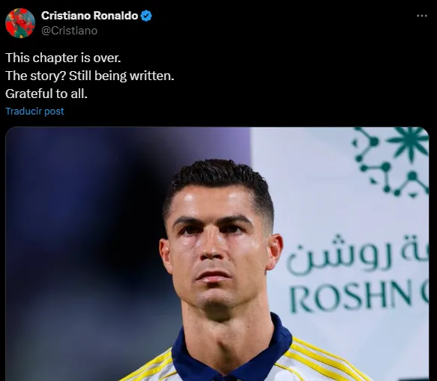Click empty black area beside tweet text

pyautogui.click(x=292, y=75)
